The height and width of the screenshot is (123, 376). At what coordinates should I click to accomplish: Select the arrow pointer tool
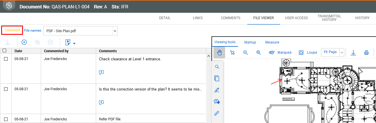click(x=232, y=53)
